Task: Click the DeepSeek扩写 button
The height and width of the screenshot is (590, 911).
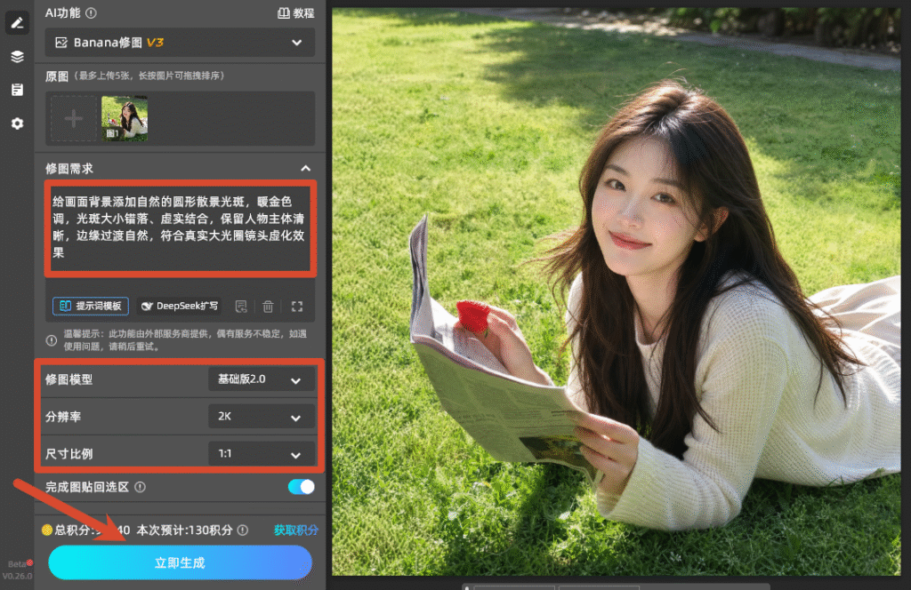Action: click(180, 306)
